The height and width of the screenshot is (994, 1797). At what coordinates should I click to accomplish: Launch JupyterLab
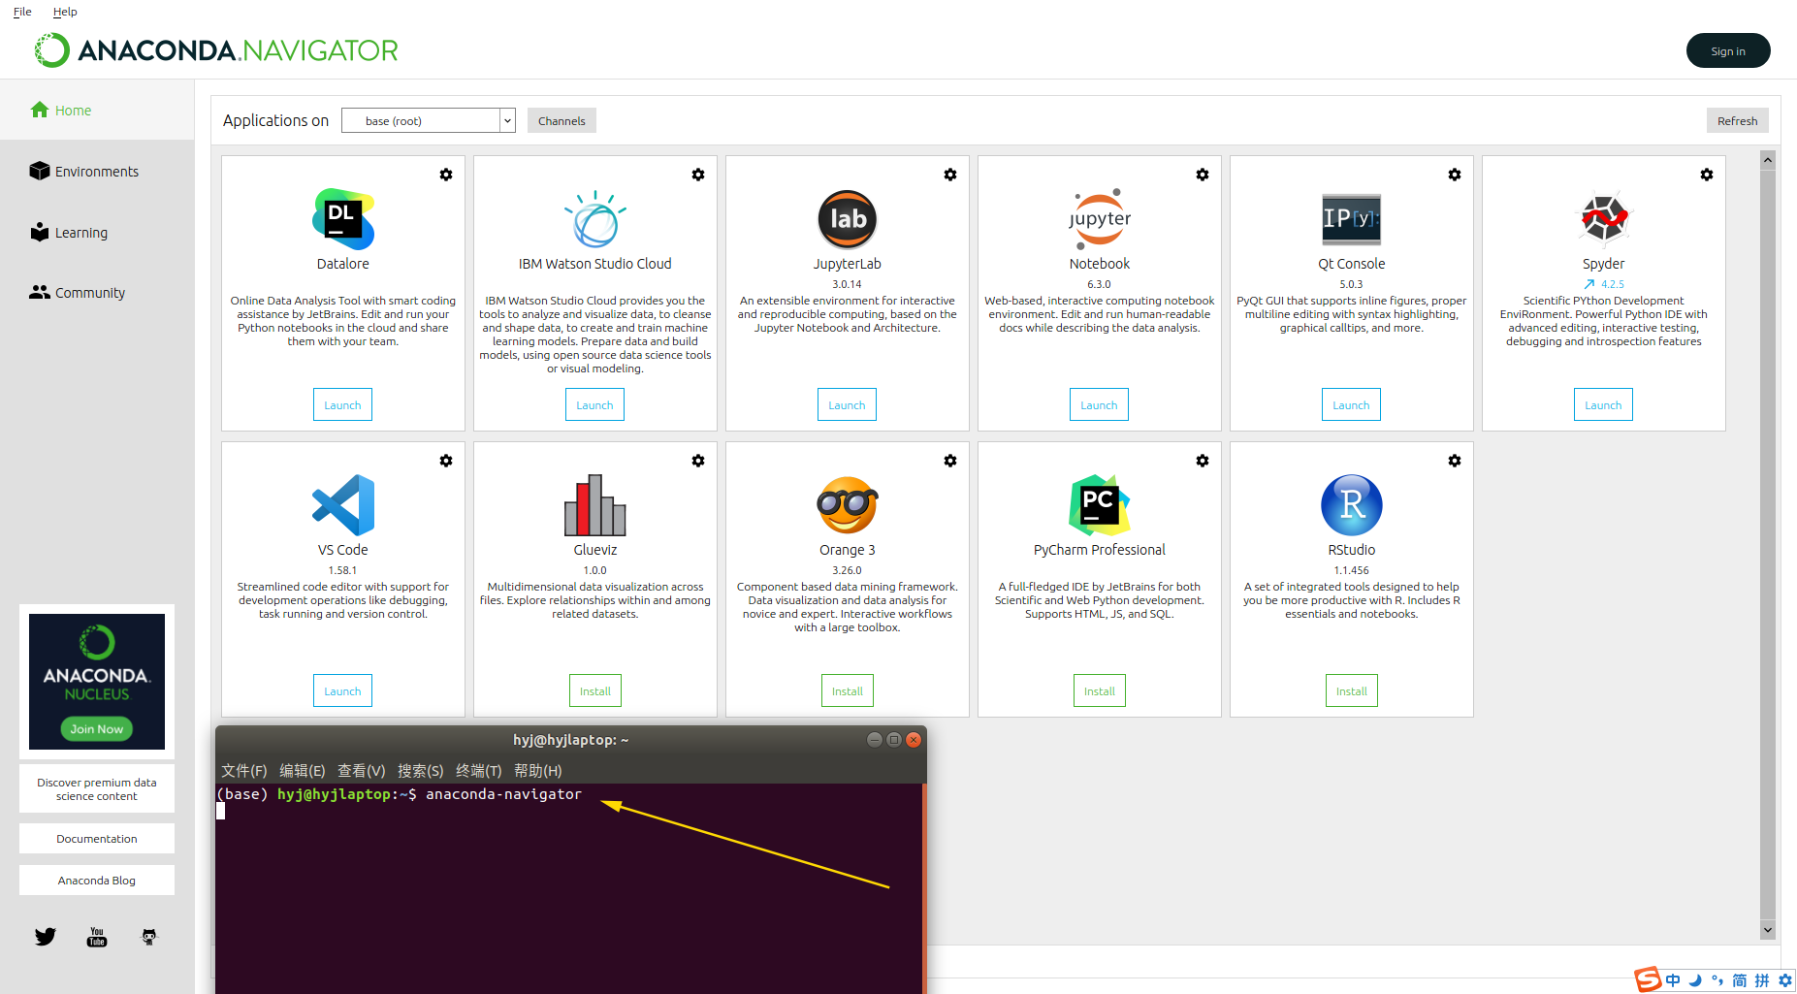(847, 404)
